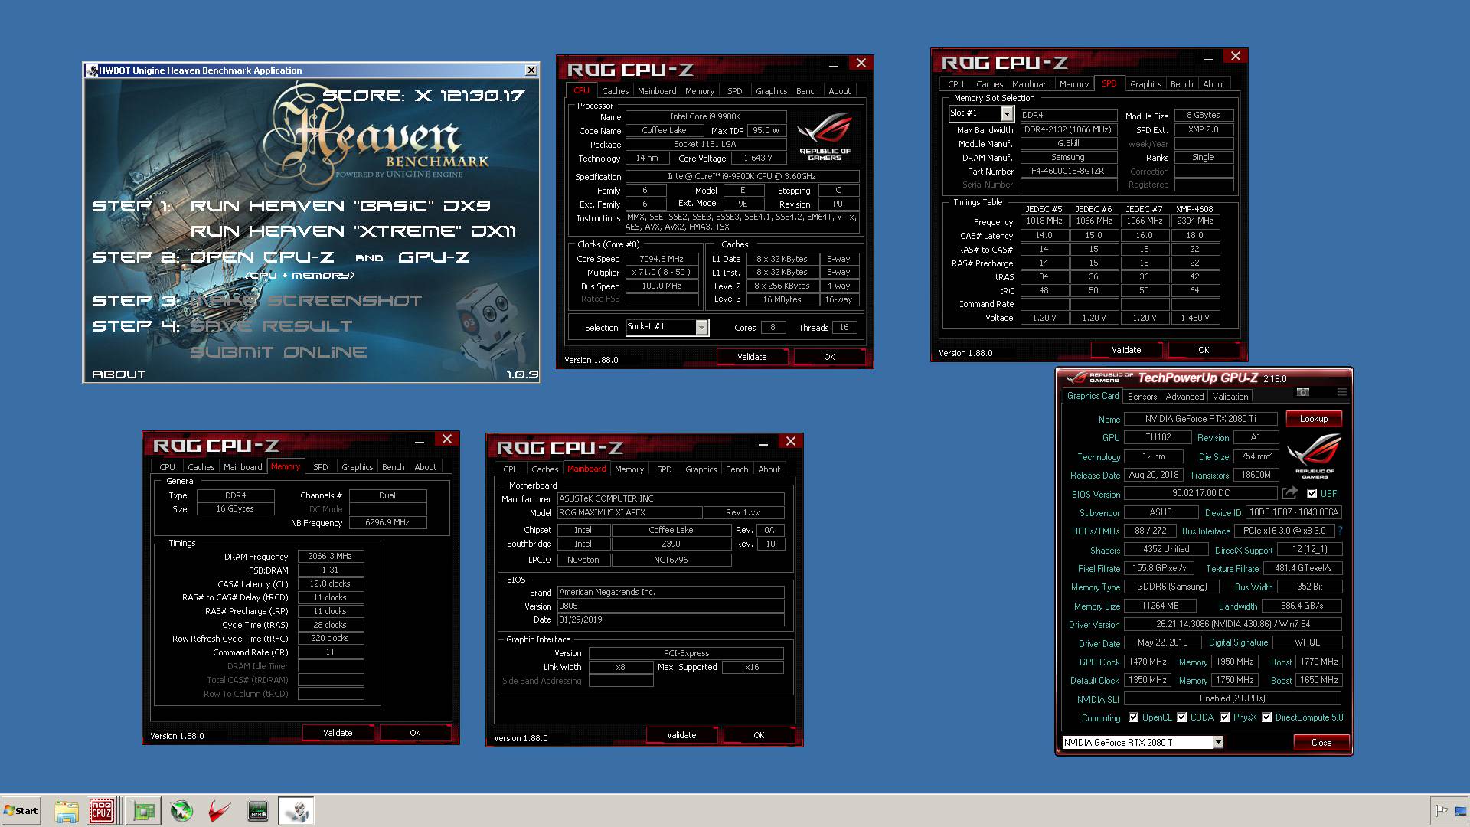Click RUN HEAVEN "XTREME" DX11

point(353,231)
